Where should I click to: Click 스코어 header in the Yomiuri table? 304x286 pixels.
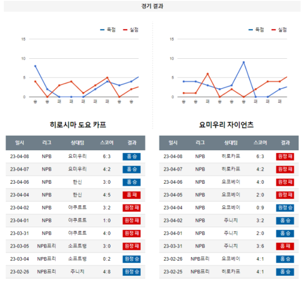[x=260, y=143]
